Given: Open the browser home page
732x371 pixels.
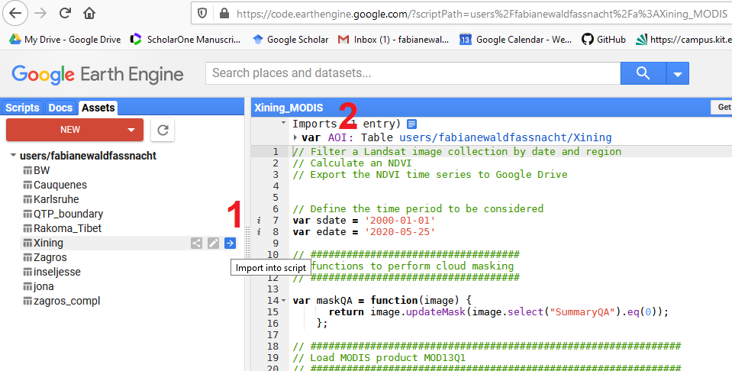Looking at the screenshot, I should (x=89, y=13).
